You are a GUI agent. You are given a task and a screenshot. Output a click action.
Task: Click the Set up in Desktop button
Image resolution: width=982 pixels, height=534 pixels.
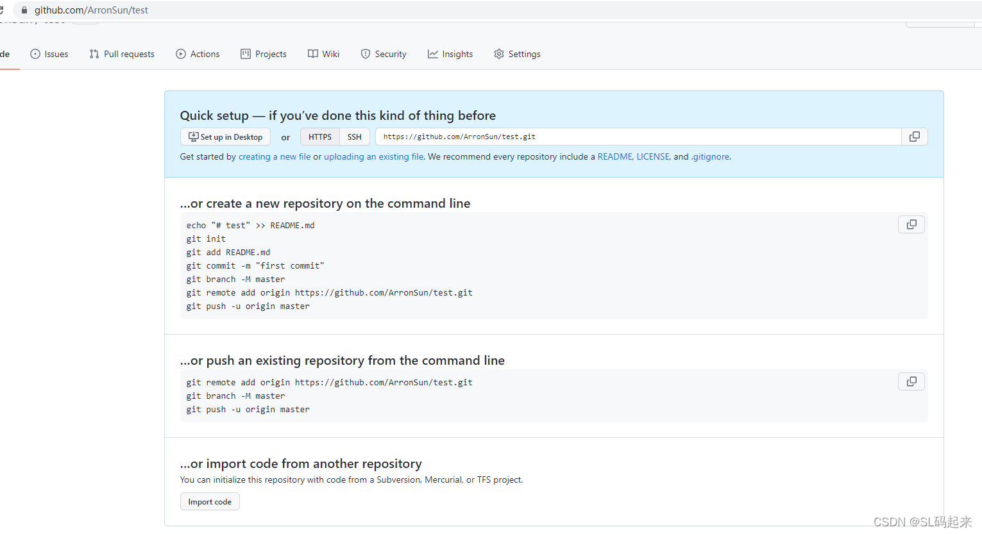[x=225, y=137]
